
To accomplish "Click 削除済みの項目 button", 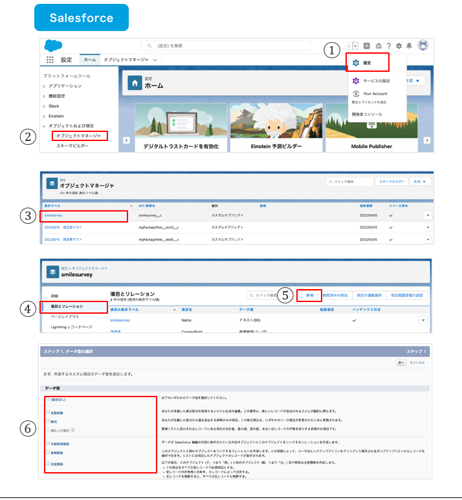I will 335,296.
